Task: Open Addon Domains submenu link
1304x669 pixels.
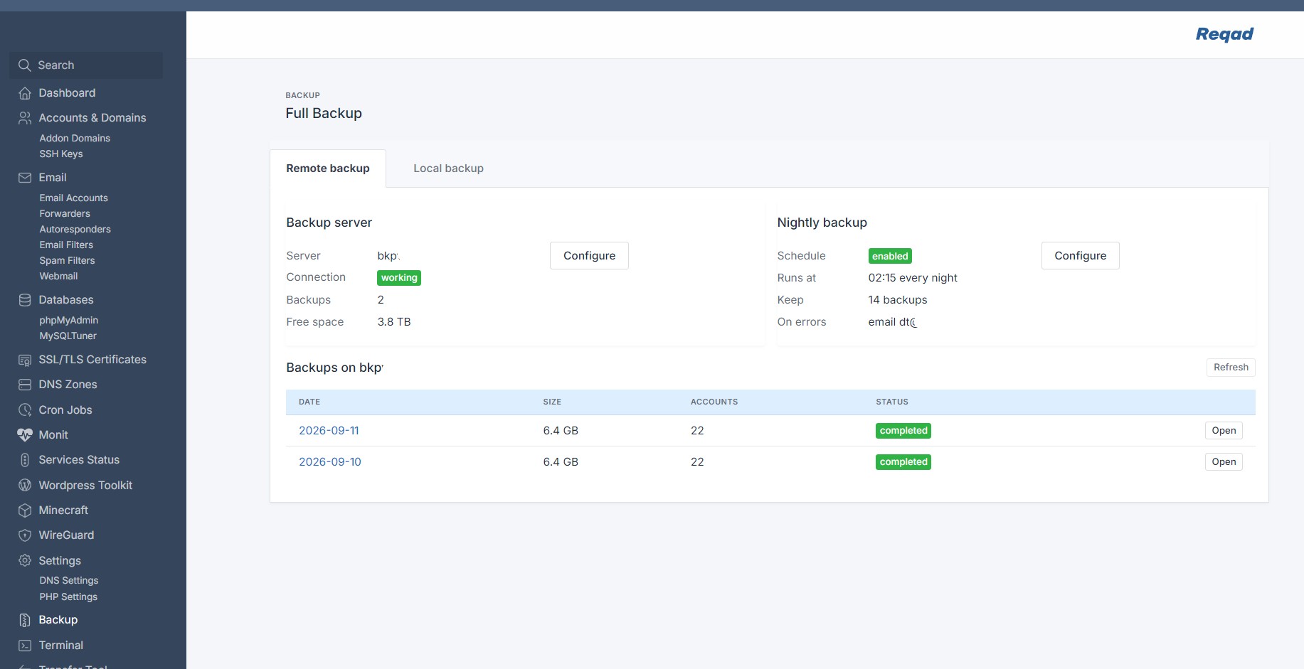Action: click(x=75, y=139)
